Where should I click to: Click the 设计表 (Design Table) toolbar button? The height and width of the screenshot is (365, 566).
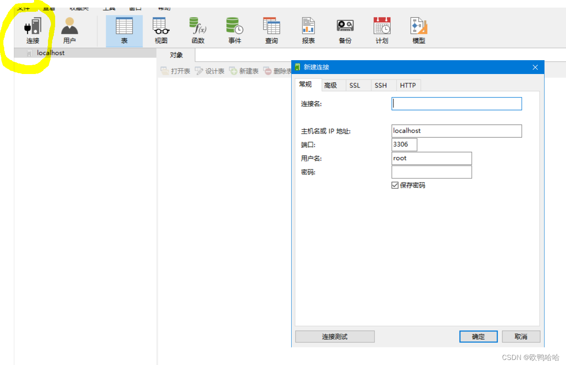pyautogui.click(x=210, y=71)
